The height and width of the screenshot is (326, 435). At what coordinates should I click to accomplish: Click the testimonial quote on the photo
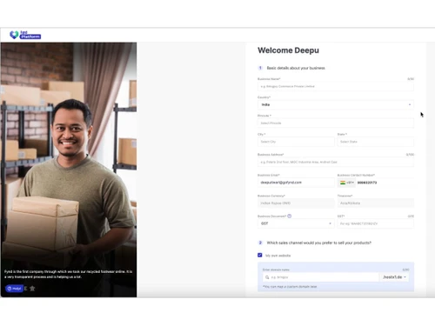pyautogui.click(x=68, y=274)
